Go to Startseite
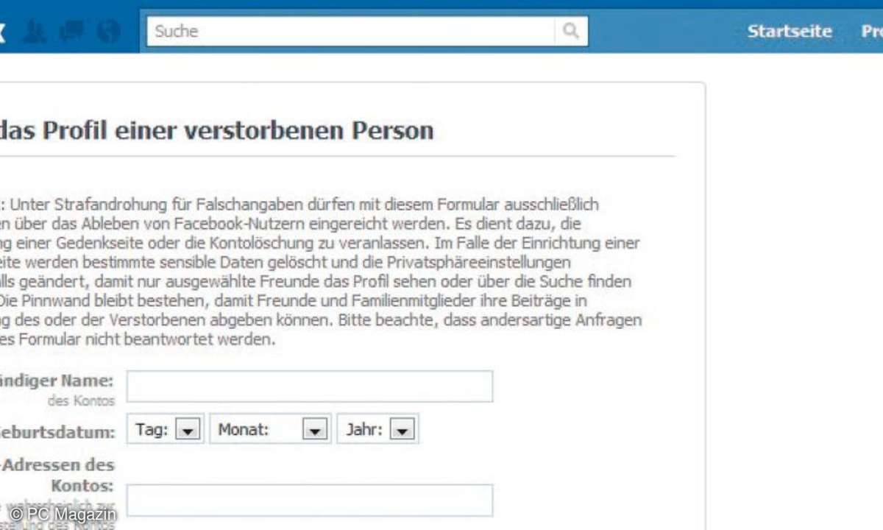Image resolution: width=883 pixels, height=530 pixels. [x=790, y=32]
